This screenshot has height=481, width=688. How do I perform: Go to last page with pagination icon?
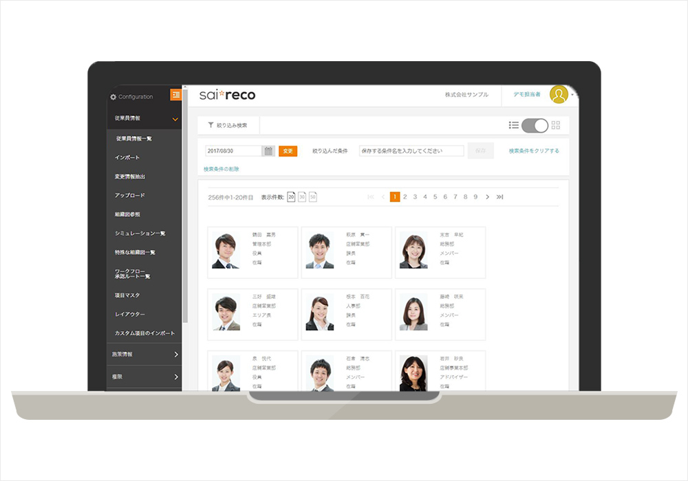[500, 197]
